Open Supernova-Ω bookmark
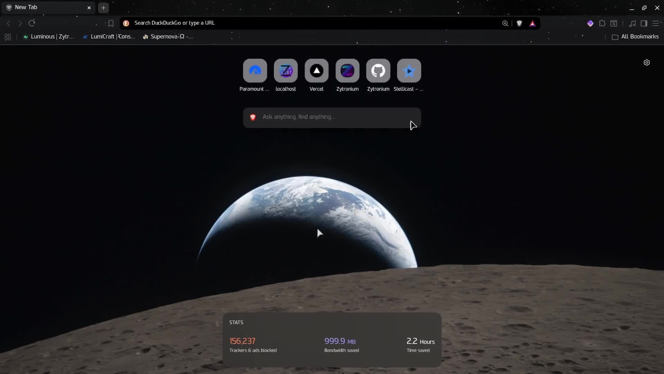The height and width of the screenshot is (374, 664). [x=168, y=37]
